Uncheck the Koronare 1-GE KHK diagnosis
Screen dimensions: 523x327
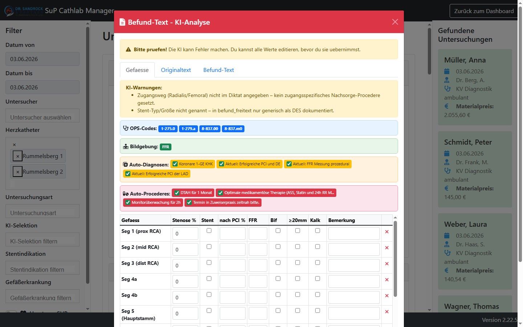click(175, 164)
